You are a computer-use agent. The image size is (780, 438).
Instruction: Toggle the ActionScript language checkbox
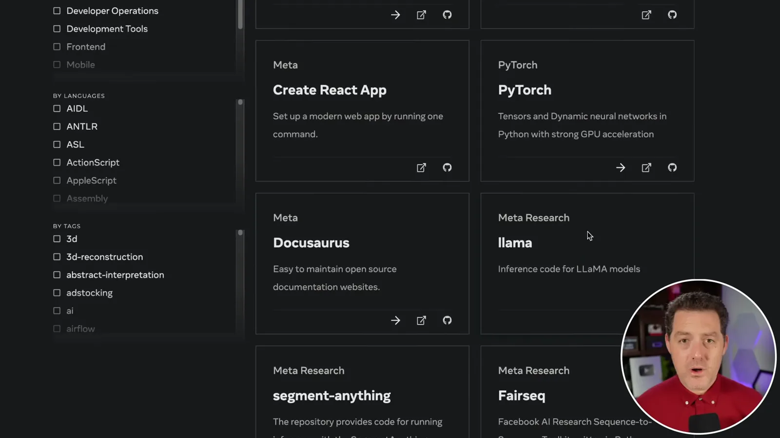tap(57, 163)
